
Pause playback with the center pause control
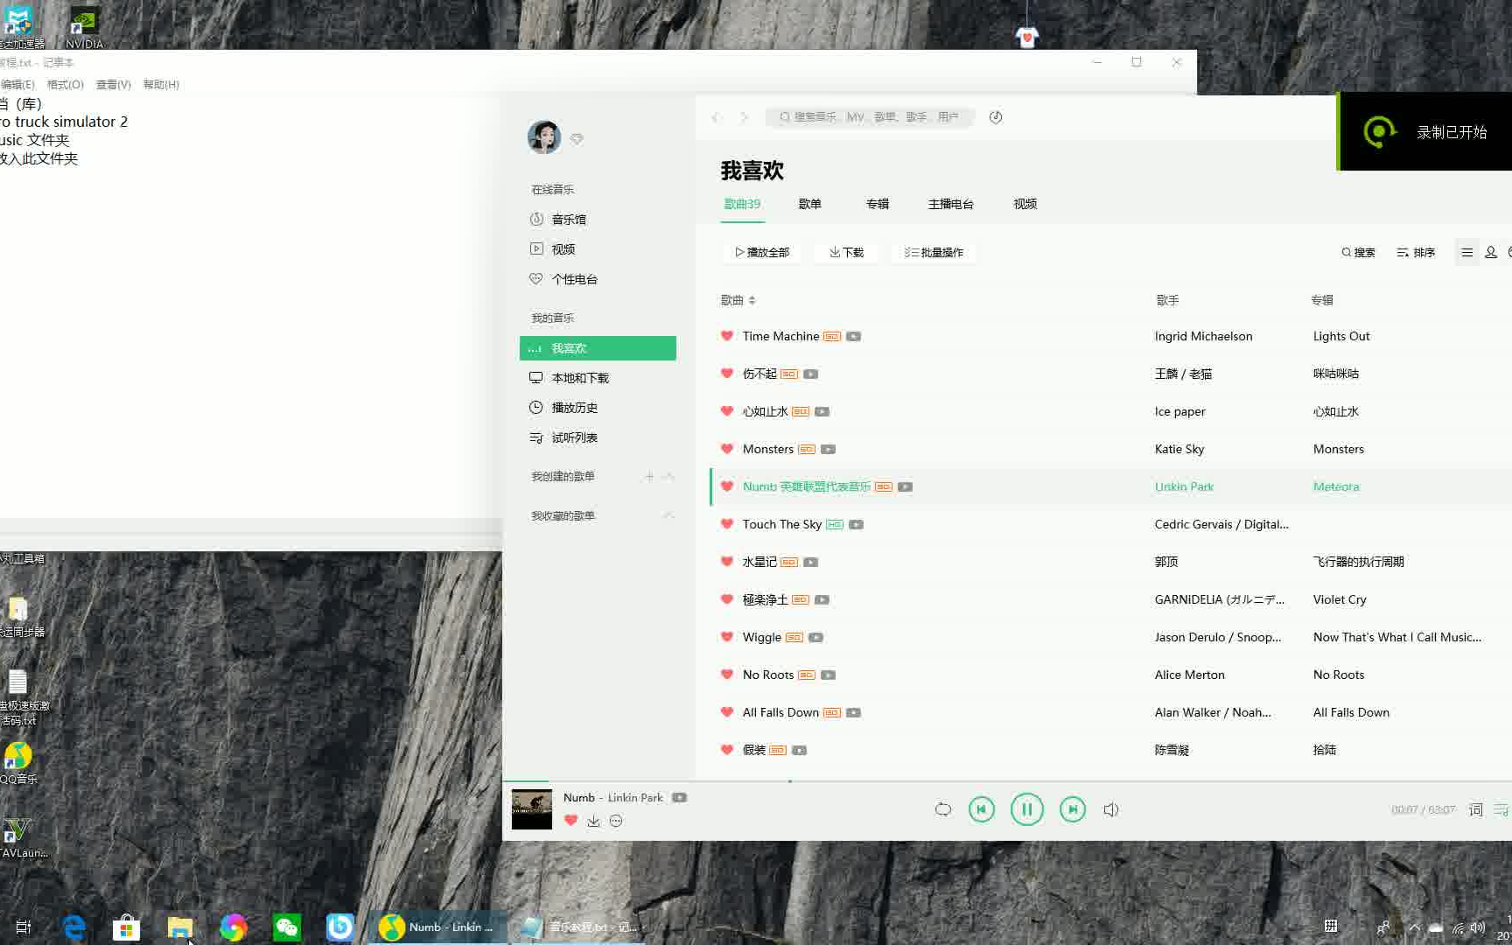tap(1027, 809)
